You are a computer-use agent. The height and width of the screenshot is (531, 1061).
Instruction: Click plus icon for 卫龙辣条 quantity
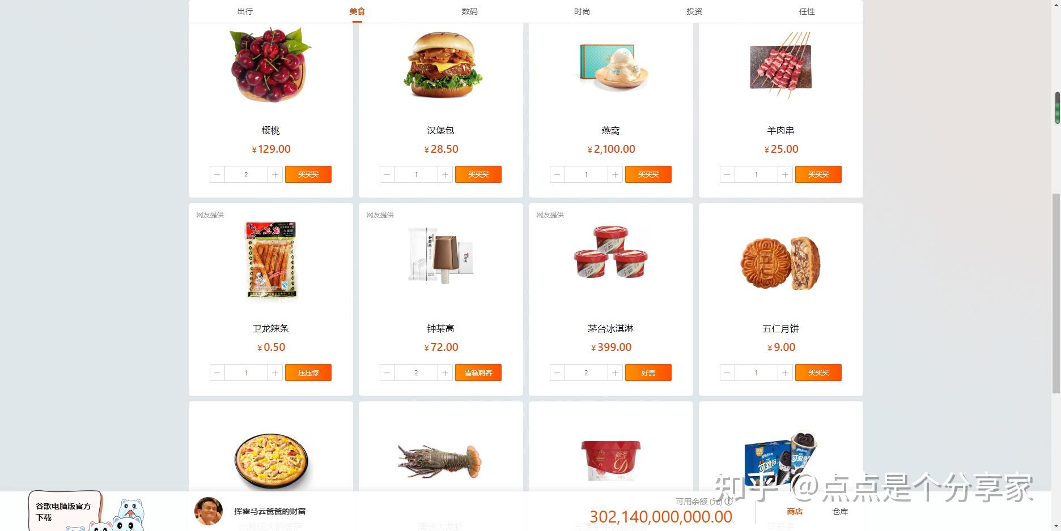(x=275, y=372)
